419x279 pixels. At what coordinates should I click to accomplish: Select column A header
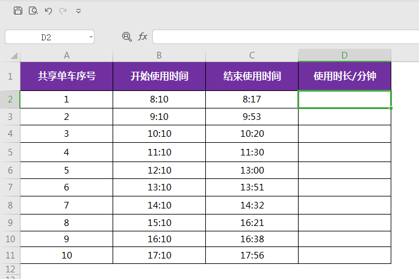[66, 55]
